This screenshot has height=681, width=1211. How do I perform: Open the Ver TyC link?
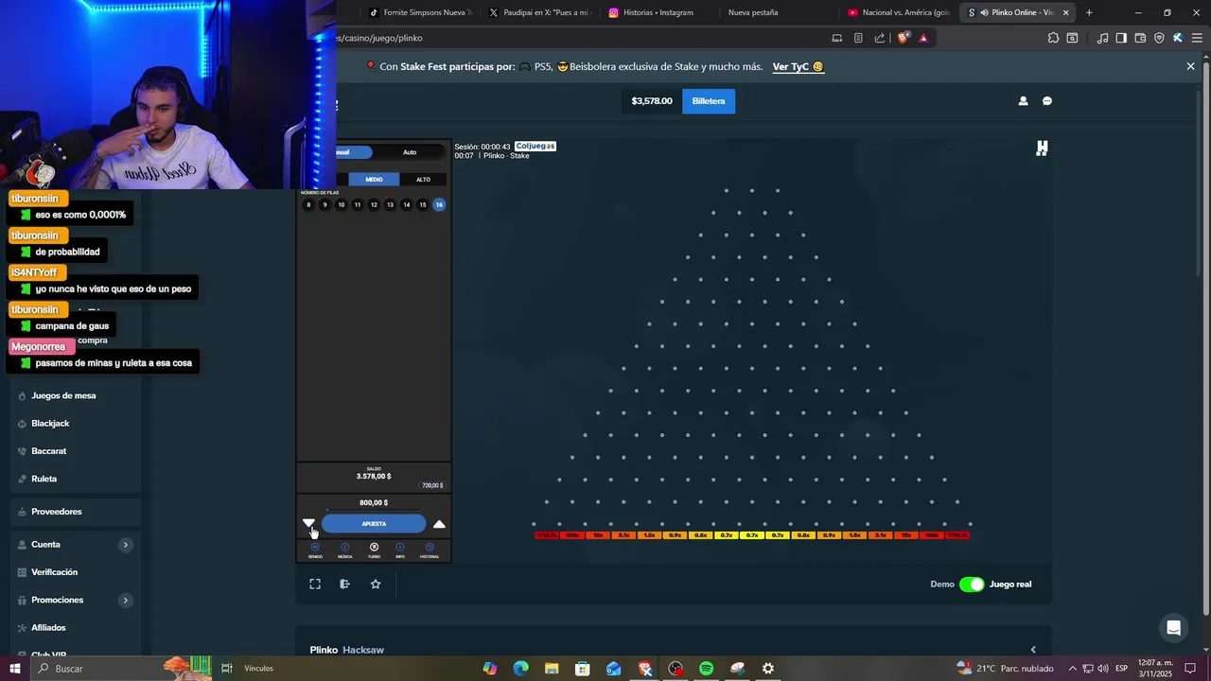799,67
